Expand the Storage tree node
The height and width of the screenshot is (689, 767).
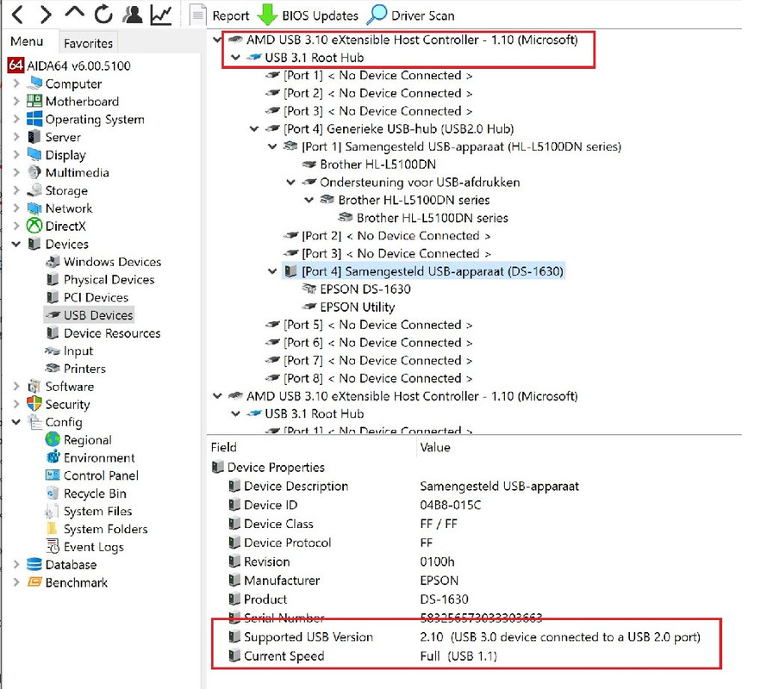[16, 190]
